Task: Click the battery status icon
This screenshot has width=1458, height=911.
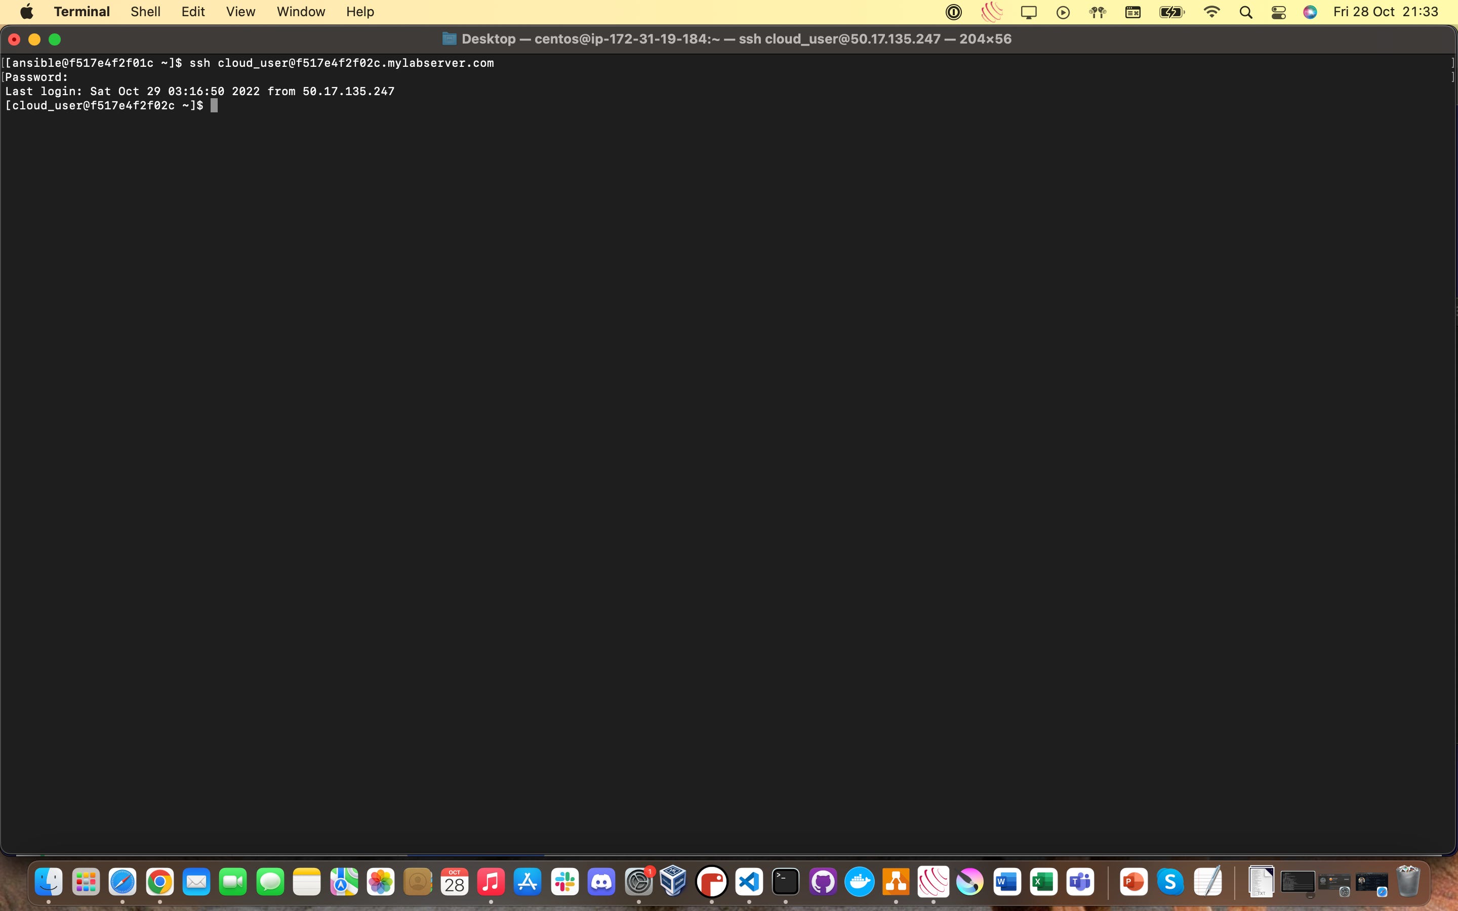Action: [1171, 12]
